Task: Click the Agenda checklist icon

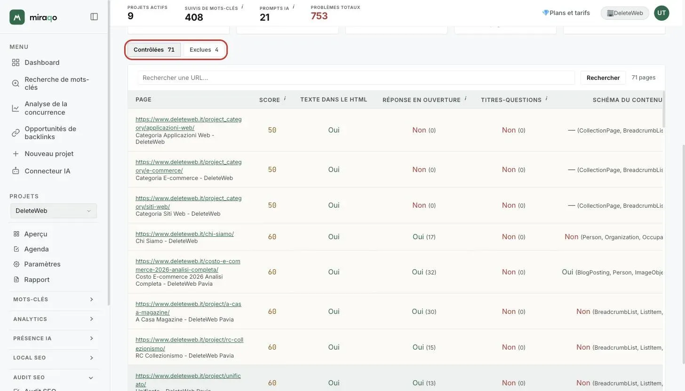Action: coord(16,249)
